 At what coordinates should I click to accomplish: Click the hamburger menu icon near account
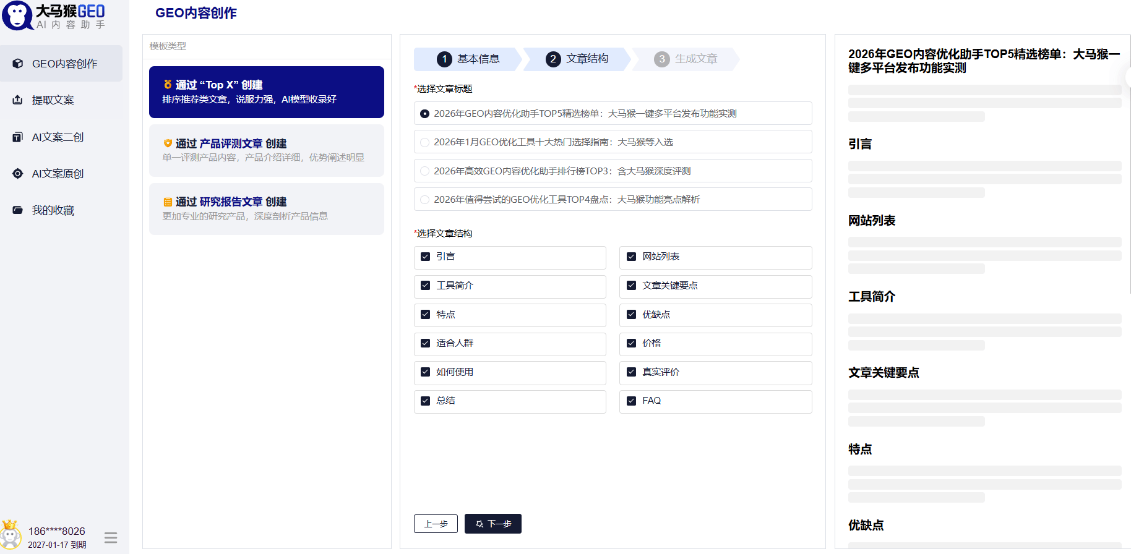tap(111, 538)
